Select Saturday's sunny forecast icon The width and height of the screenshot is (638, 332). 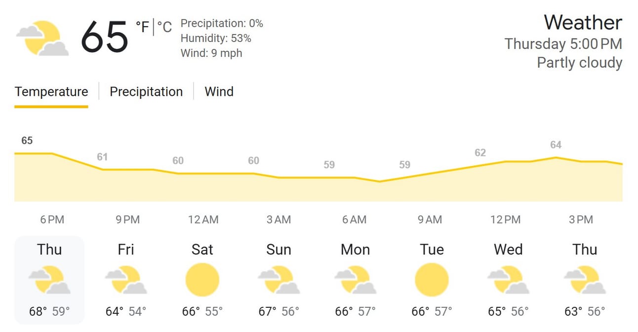click(202, 280)
